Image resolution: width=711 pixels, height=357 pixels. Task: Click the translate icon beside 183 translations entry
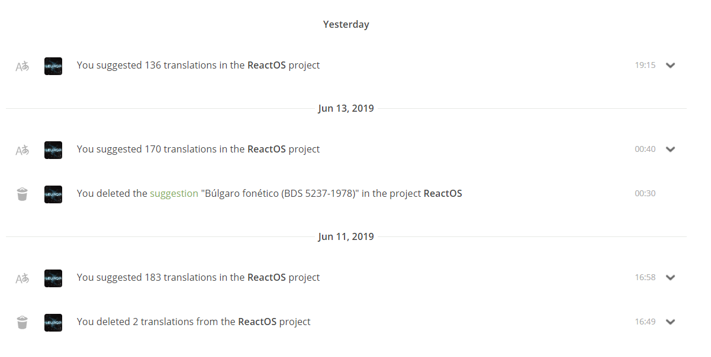tap(22, 278)
